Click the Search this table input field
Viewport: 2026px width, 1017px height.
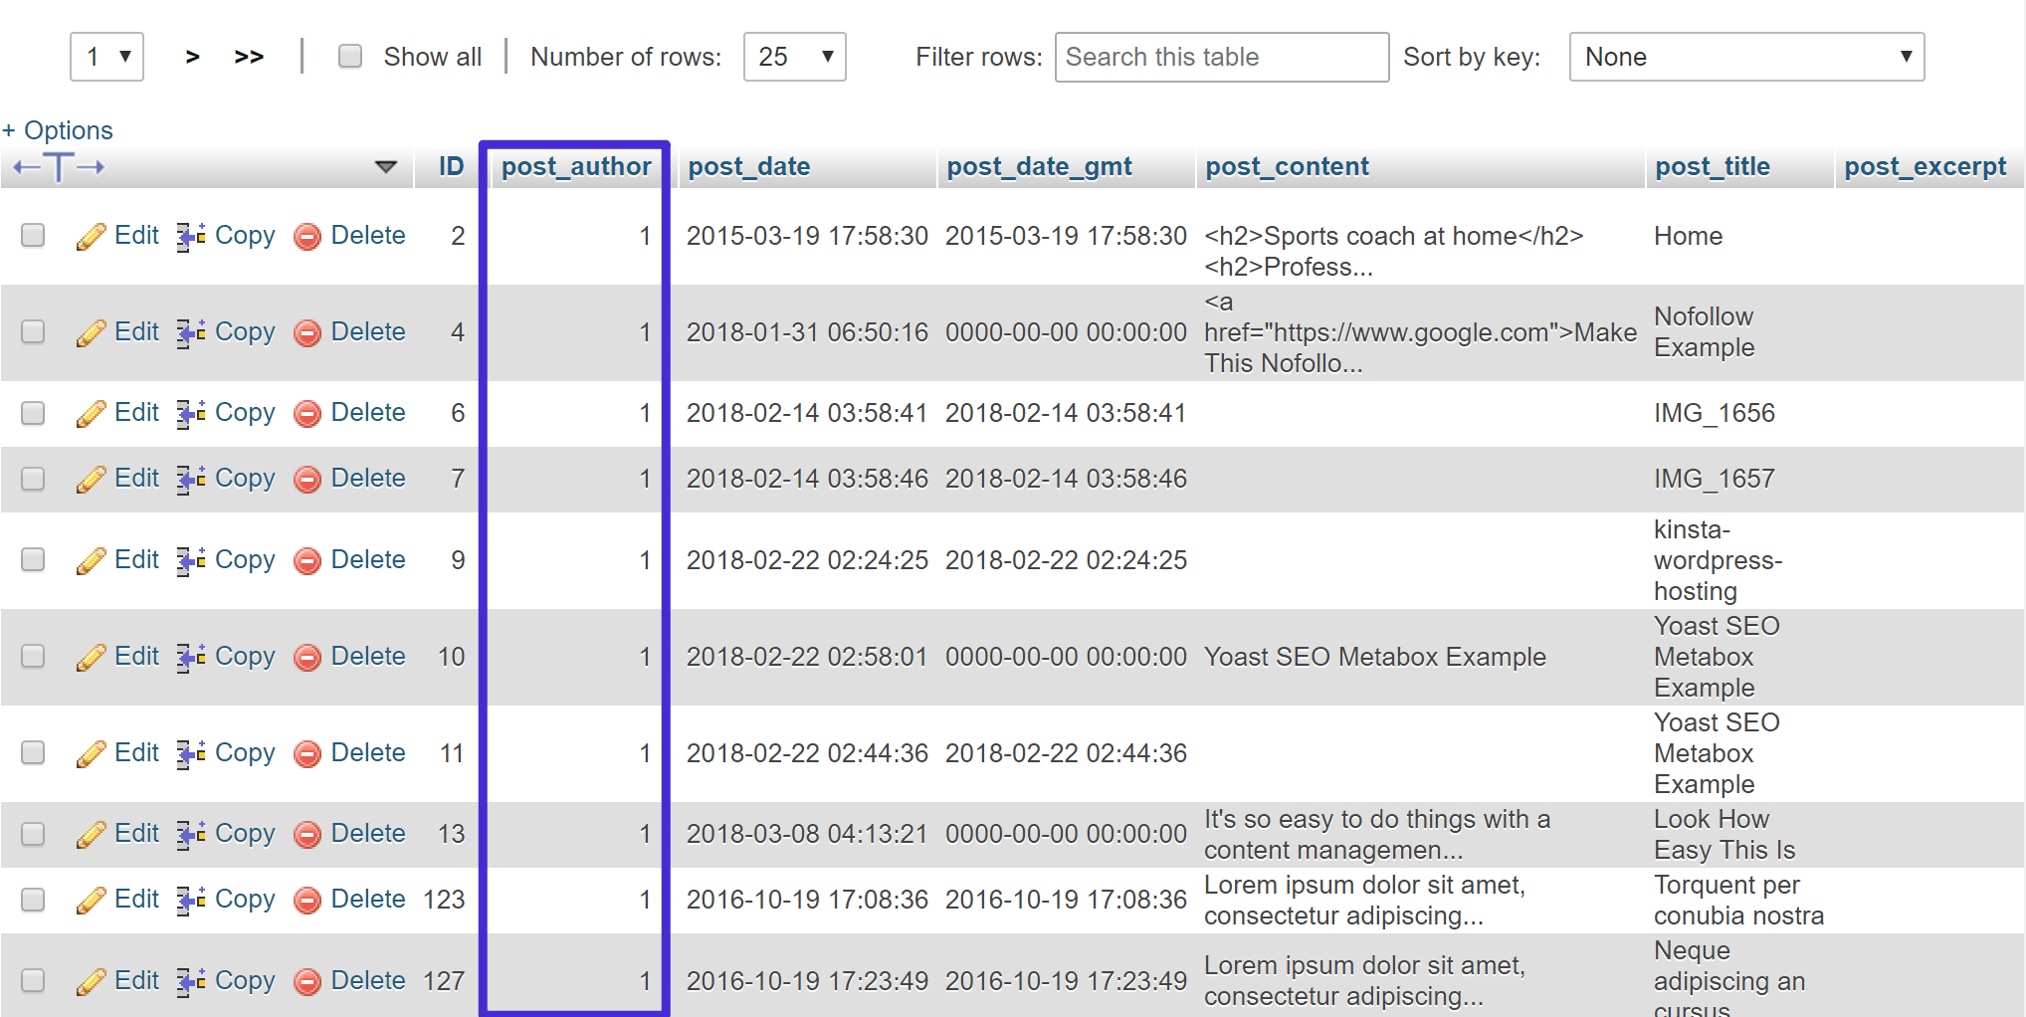(x=1221, y=57)
